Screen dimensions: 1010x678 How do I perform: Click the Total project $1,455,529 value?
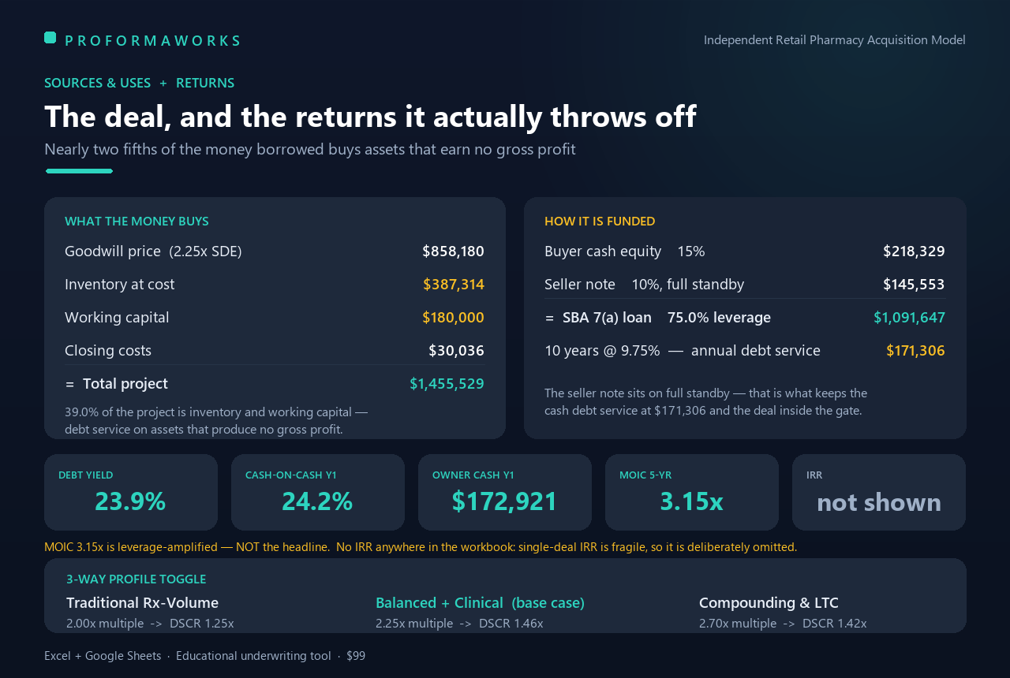point(447,384)
